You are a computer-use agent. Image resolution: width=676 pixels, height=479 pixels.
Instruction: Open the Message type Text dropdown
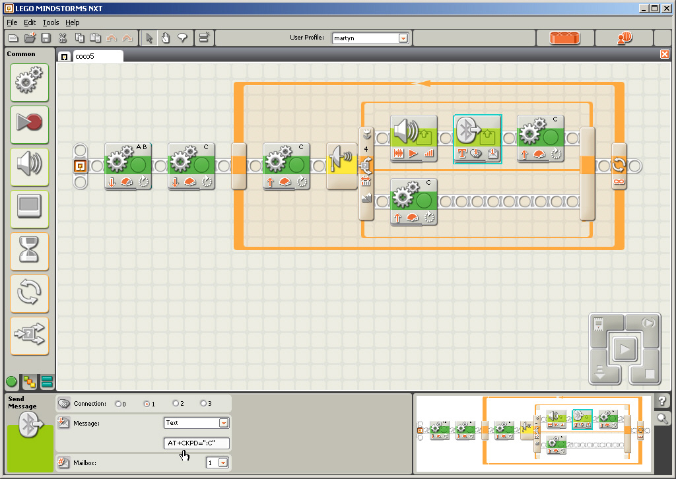click(x=223, y=423)
